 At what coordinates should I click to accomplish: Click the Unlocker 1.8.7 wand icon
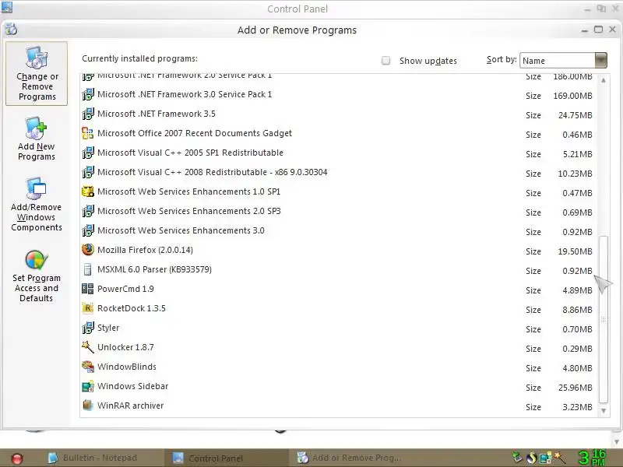pos(88,347)
